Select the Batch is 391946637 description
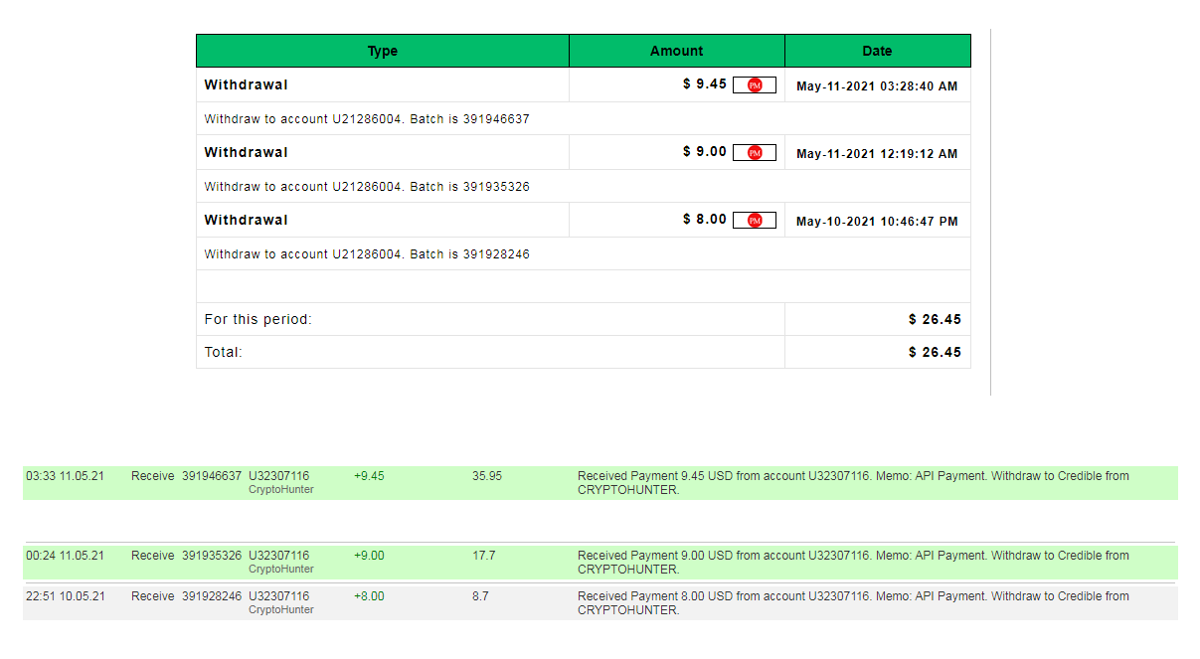Image resolution: width=1200 pixels, height=659 pixels. click(x=367, y=119)
